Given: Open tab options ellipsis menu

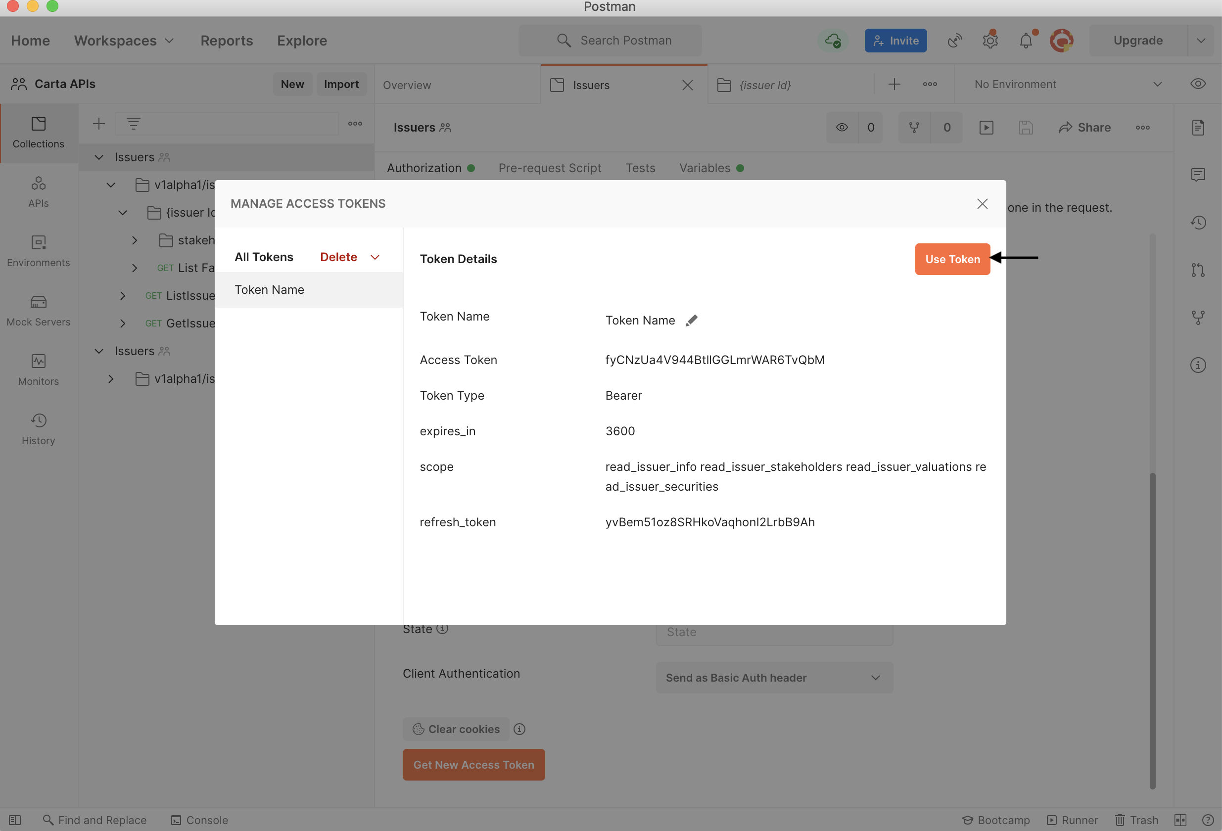Looking at the screenshot, I should [930, 84].
